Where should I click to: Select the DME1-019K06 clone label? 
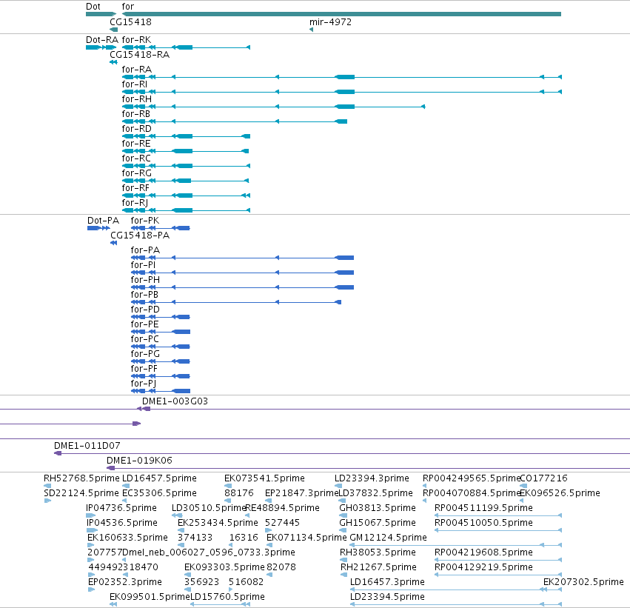point(139,461)
